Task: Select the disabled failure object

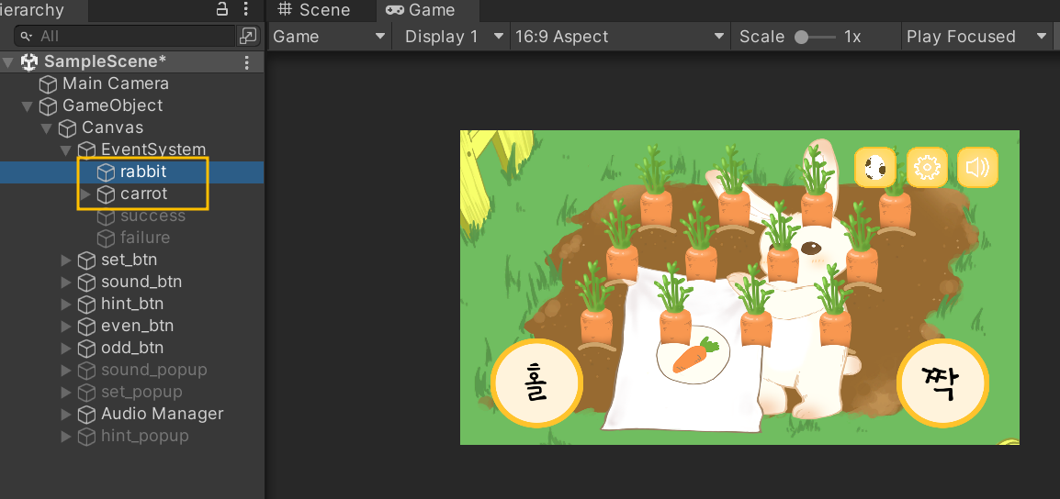Action: pyautogui.click(x=144, y=238)
